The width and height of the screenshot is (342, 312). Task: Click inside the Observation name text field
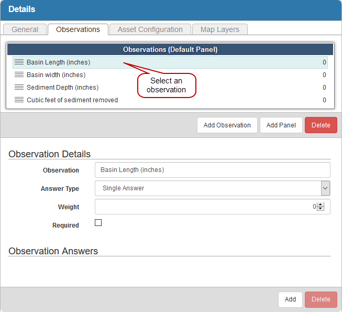click(x=212, y=170)
